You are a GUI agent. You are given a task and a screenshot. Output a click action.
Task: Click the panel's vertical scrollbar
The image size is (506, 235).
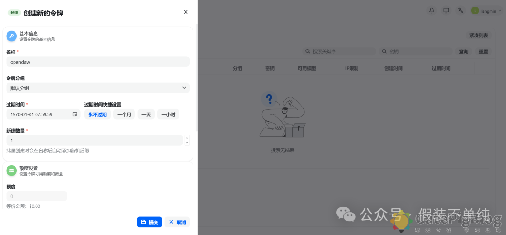[x=196, y=77]
